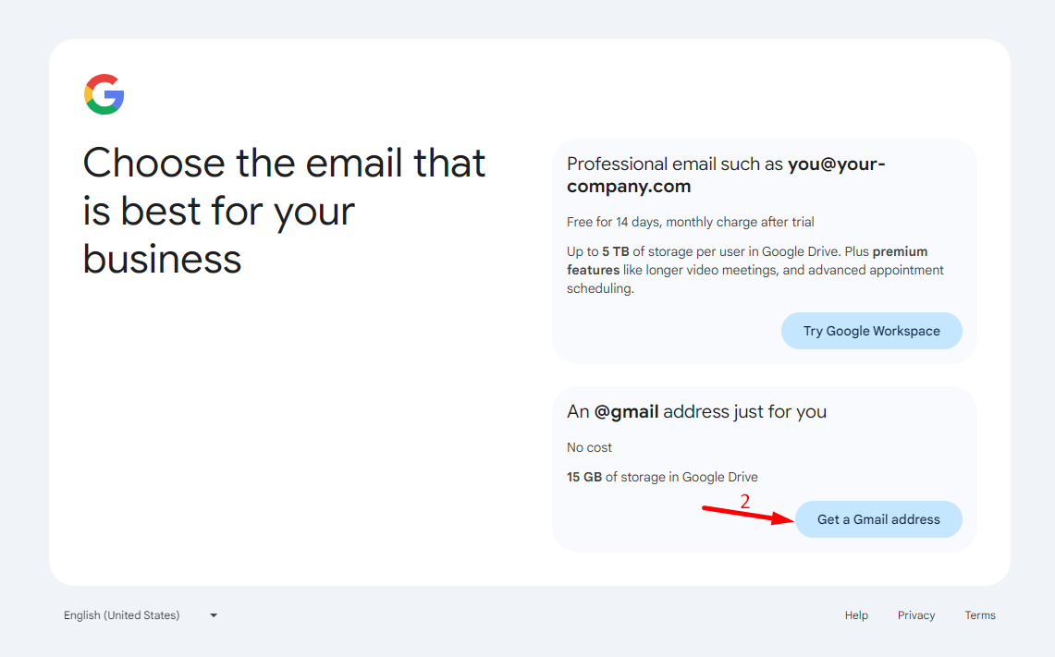The width and height of the screenshot is (1055, 657).
Task: Click the bold you@your-company.com text
Action: point(836,164)
